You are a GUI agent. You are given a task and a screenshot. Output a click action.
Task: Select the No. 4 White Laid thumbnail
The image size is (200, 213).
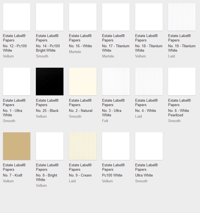point(149,81)
